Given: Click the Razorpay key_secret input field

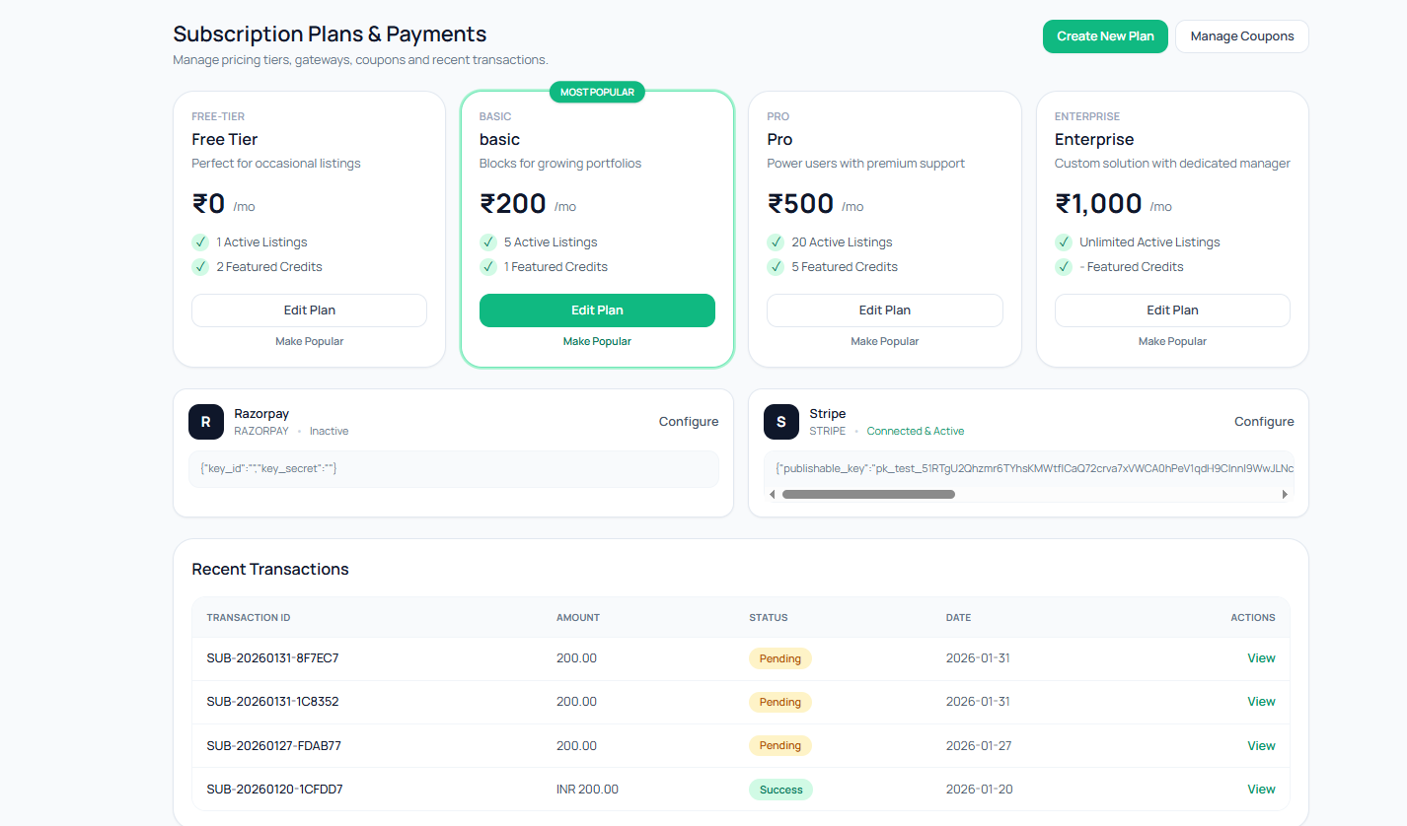Looking at the screenshot, I should pos(453,468).
